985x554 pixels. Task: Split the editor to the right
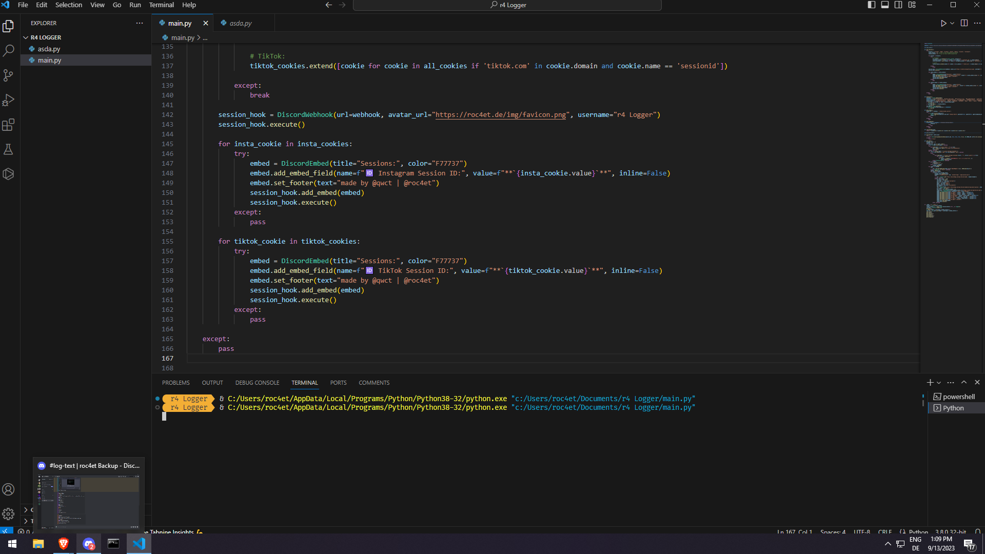tap(964, 23)
